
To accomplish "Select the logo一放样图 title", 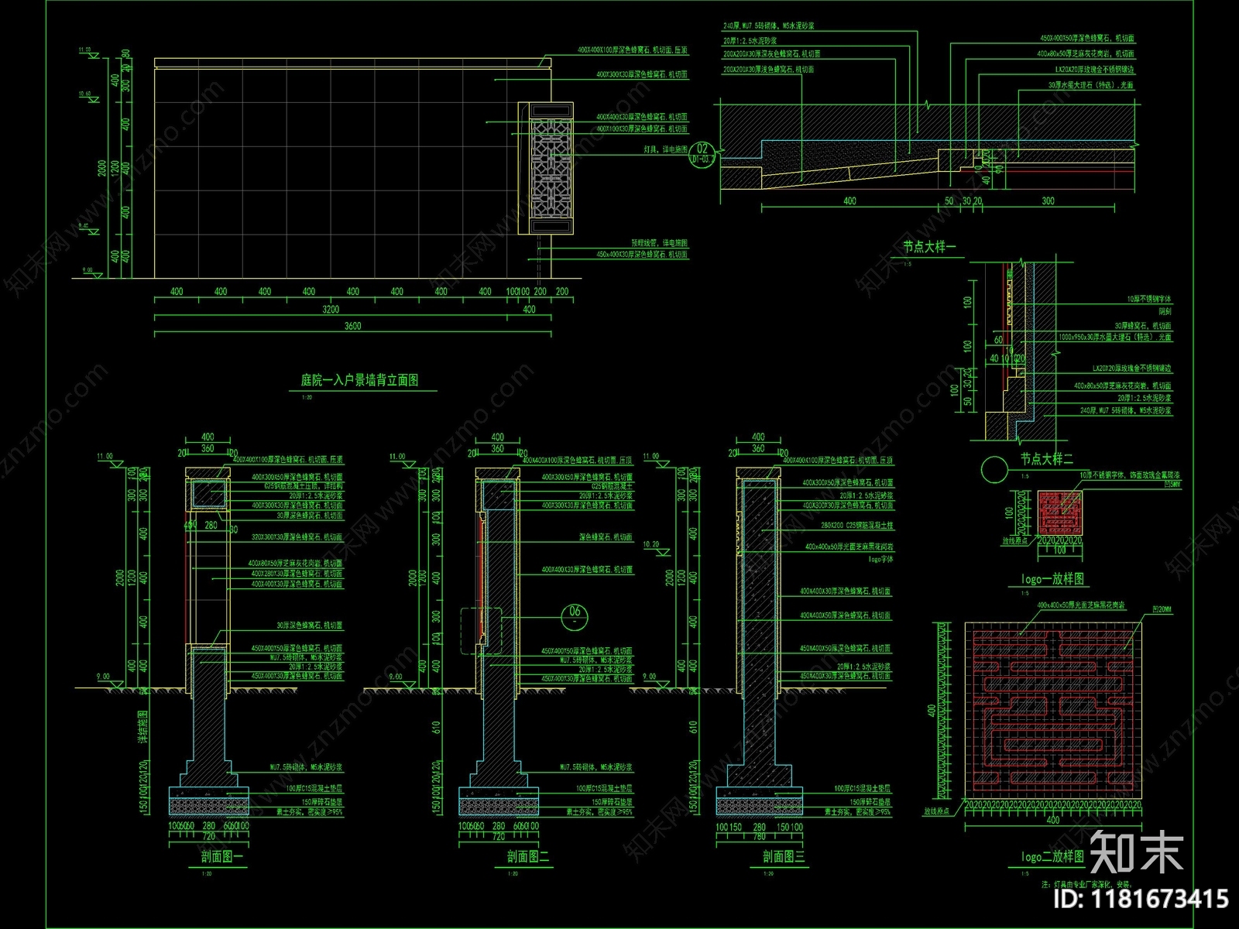I will [1052, 578].
